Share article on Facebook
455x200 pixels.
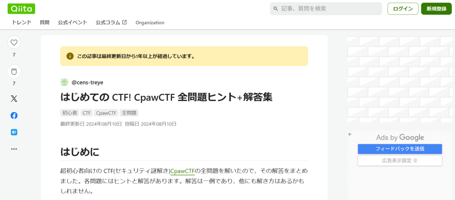(14, 115)
